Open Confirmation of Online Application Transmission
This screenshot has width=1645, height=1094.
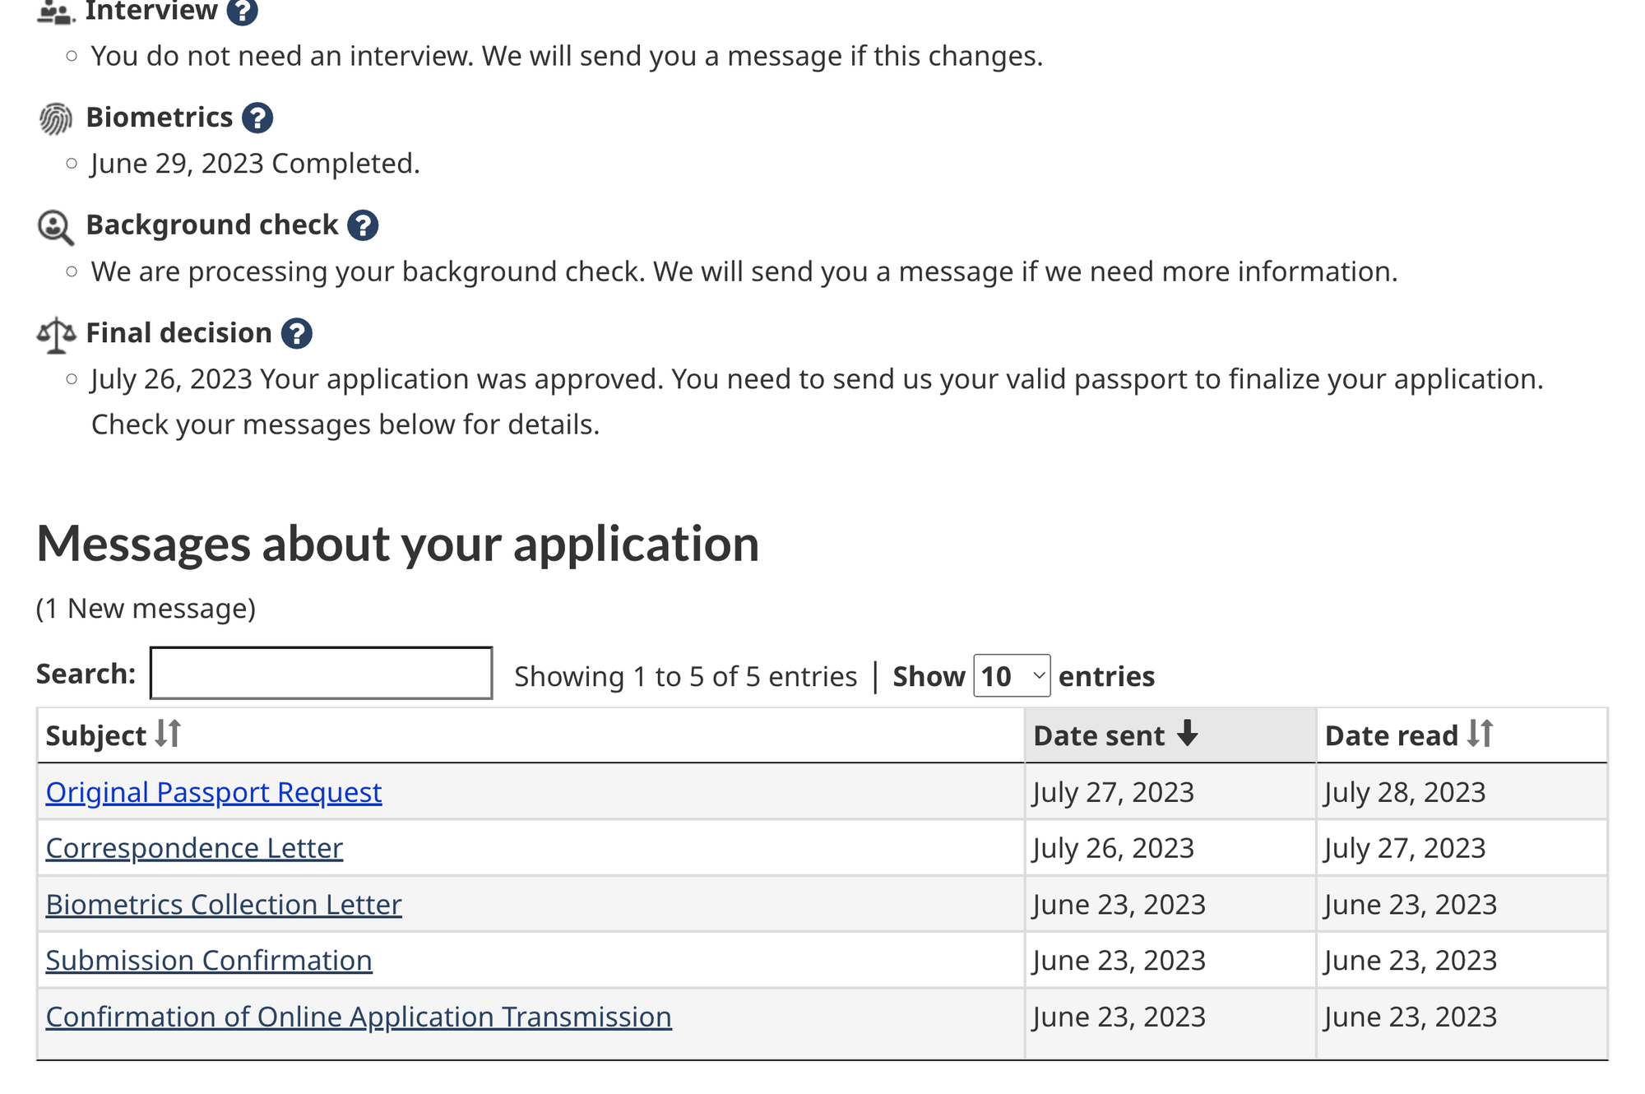359,1017
